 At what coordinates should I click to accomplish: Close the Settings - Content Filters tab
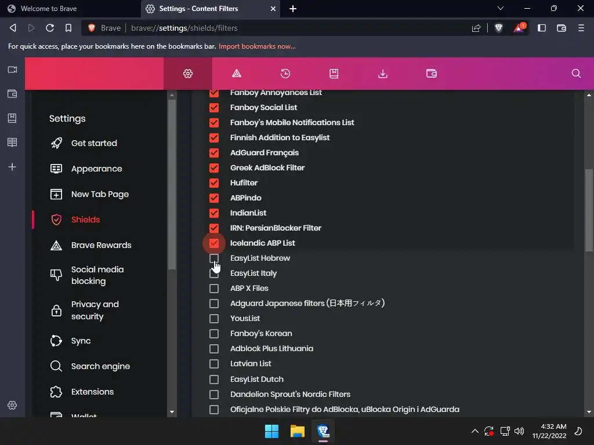pos(273,9)
